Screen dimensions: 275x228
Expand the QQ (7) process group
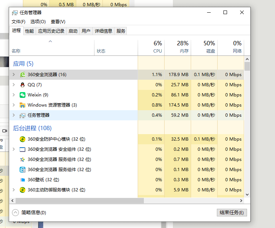click(14, 85)
